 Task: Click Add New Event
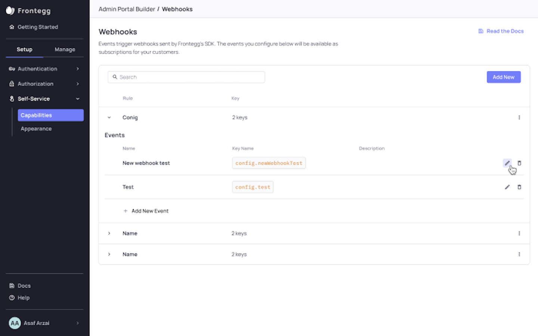[x=150, y=211]
